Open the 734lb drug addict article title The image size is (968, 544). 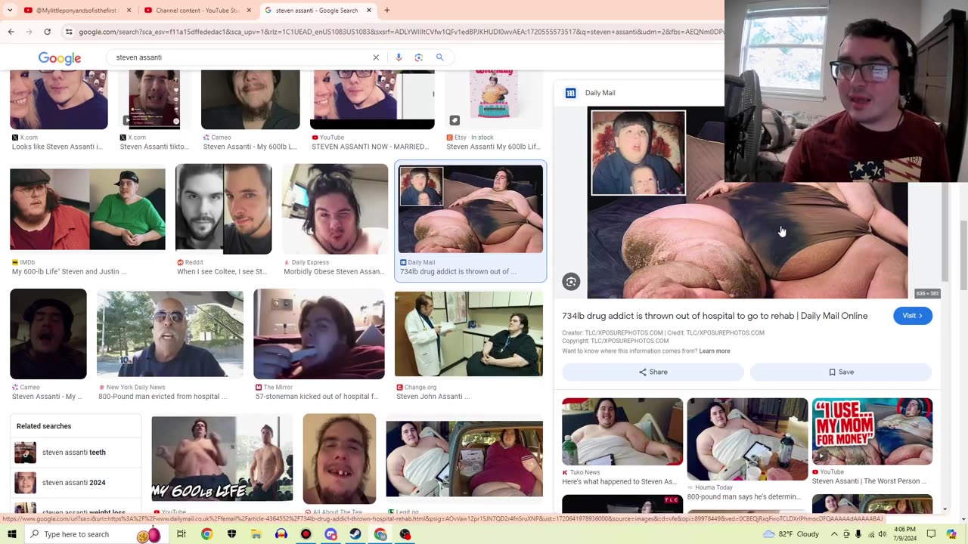[715, 316]
